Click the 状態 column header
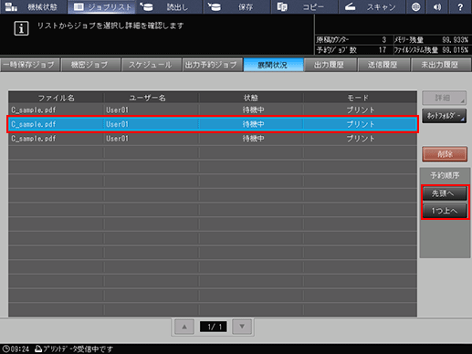 pos(251,98)
